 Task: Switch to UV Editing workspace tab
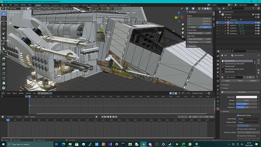coord(64,5)
